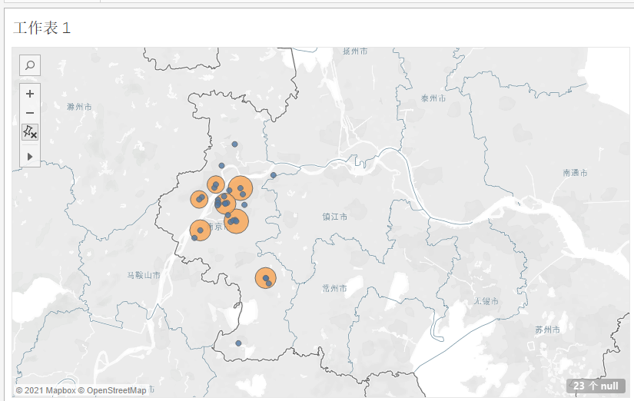Select the 泰州市 map label
634x401 pixels.
pyautogui.click(x=433, y=98)
